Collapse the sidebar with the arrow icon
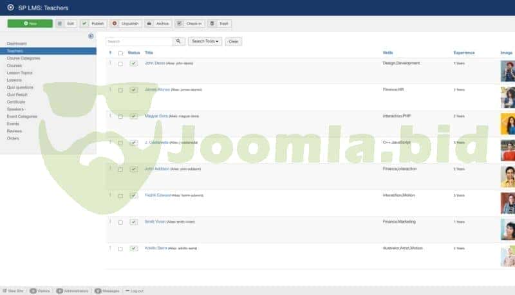 point(91,36)
